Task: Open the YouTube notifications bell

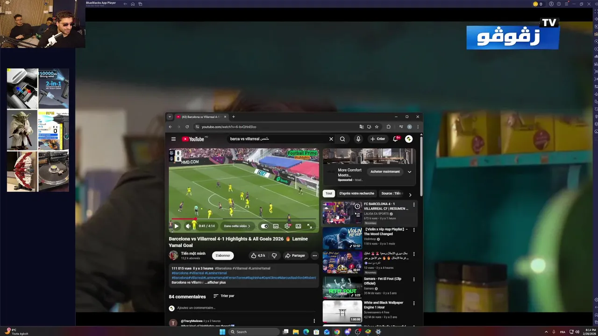Action: [x=396, y=139]
